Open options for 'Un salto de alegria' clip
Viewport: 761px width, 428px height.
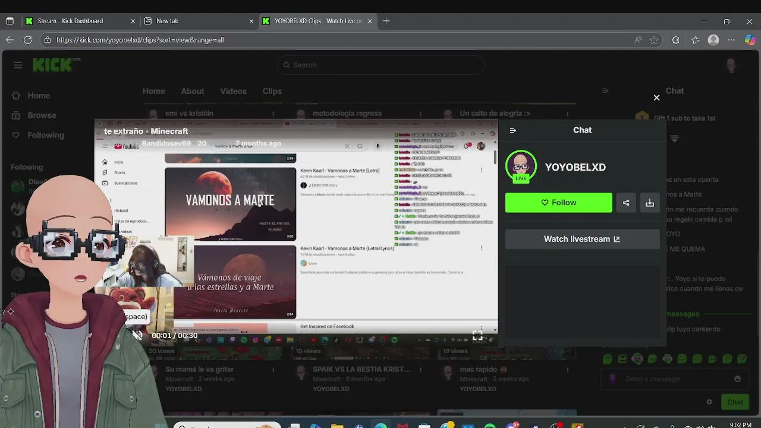(568, 114)
